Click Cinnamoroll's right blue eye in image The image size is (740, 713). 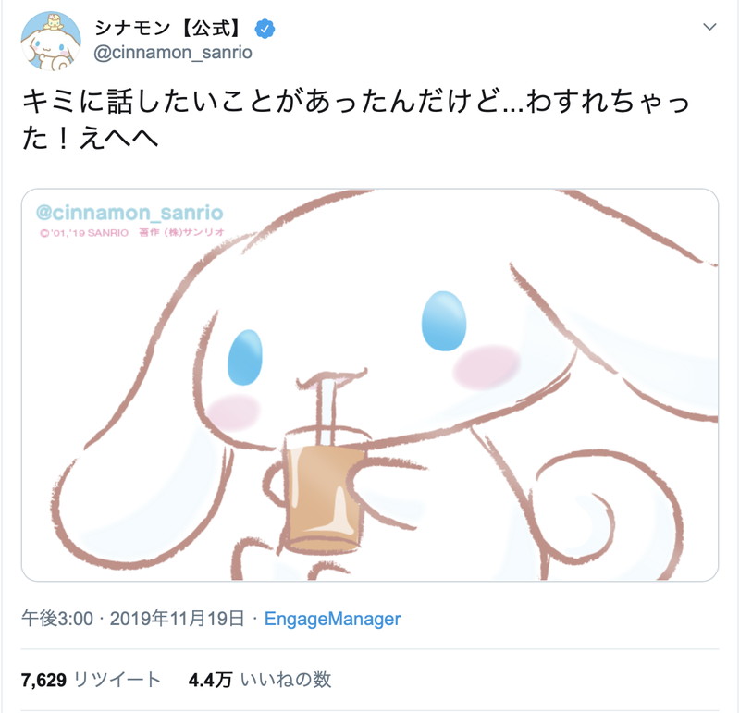coord(444,321)
